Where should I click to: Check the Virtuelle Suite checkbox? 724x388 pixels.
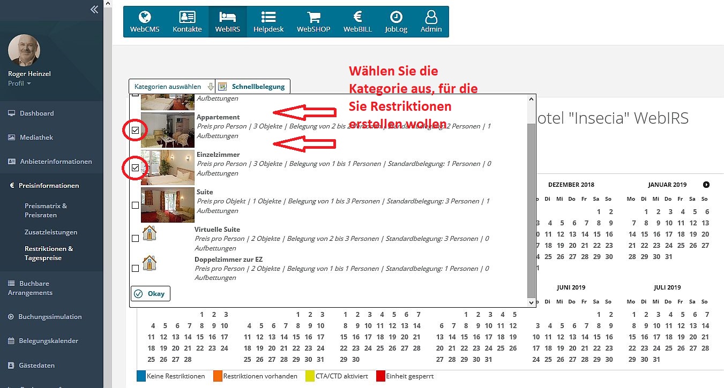coord(135,239)
